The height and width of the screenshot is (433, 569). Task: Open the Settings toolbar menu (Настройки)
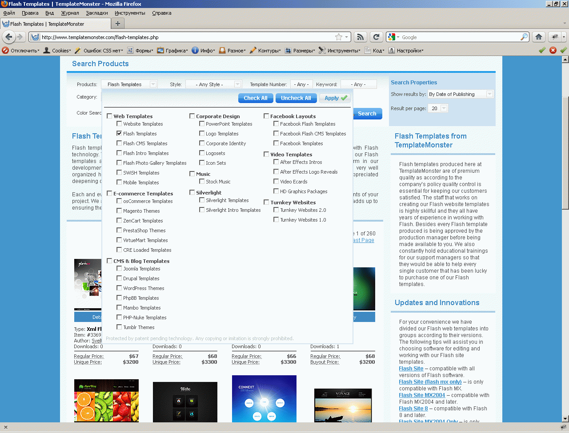[406, 51]
